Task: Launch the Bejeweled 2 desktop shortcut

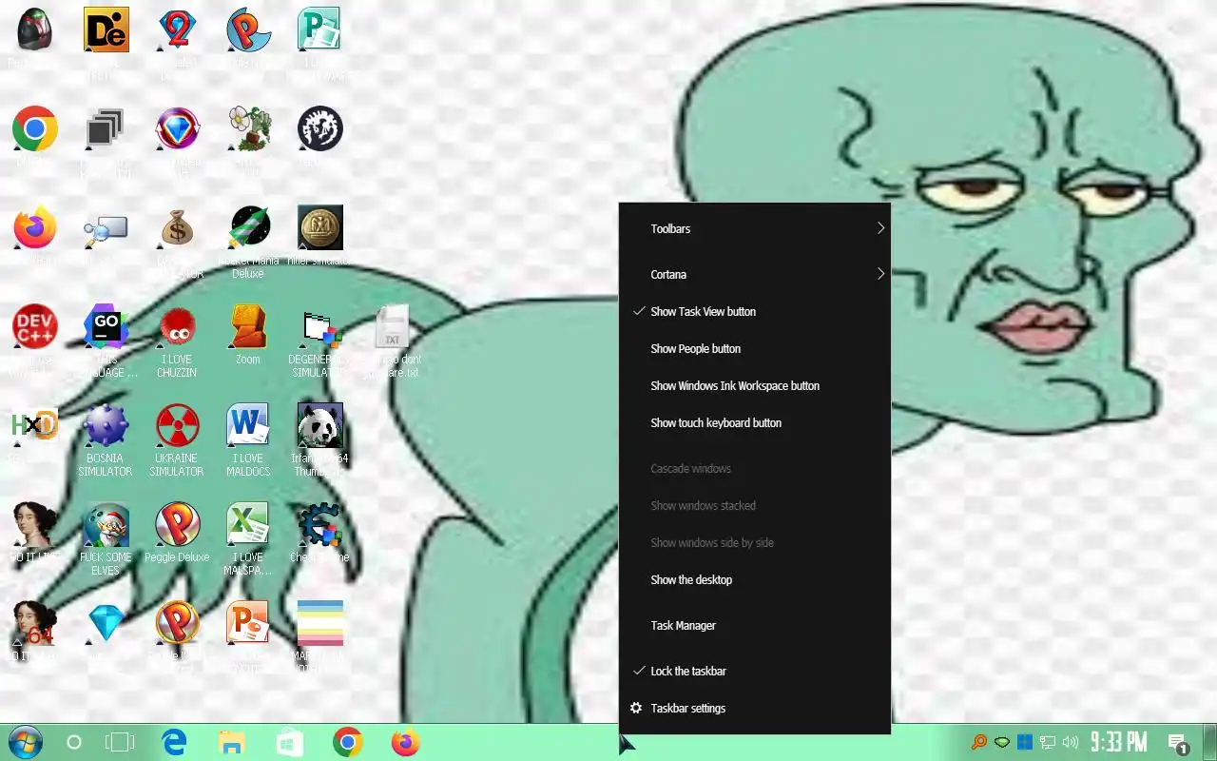Action: [x=177, y=29]
